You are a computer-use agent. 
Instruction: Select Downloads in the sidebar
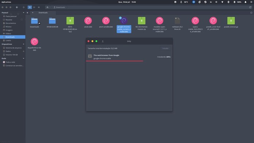pos(13,37)
